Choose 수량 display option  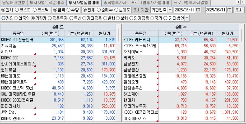coord(68,10)
